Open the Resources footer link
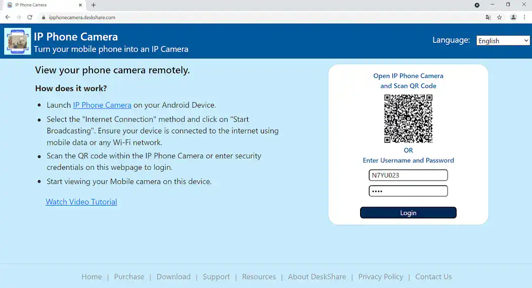This screenshot has height=288, width=532. pyautogui.click(x=259, y=277)
